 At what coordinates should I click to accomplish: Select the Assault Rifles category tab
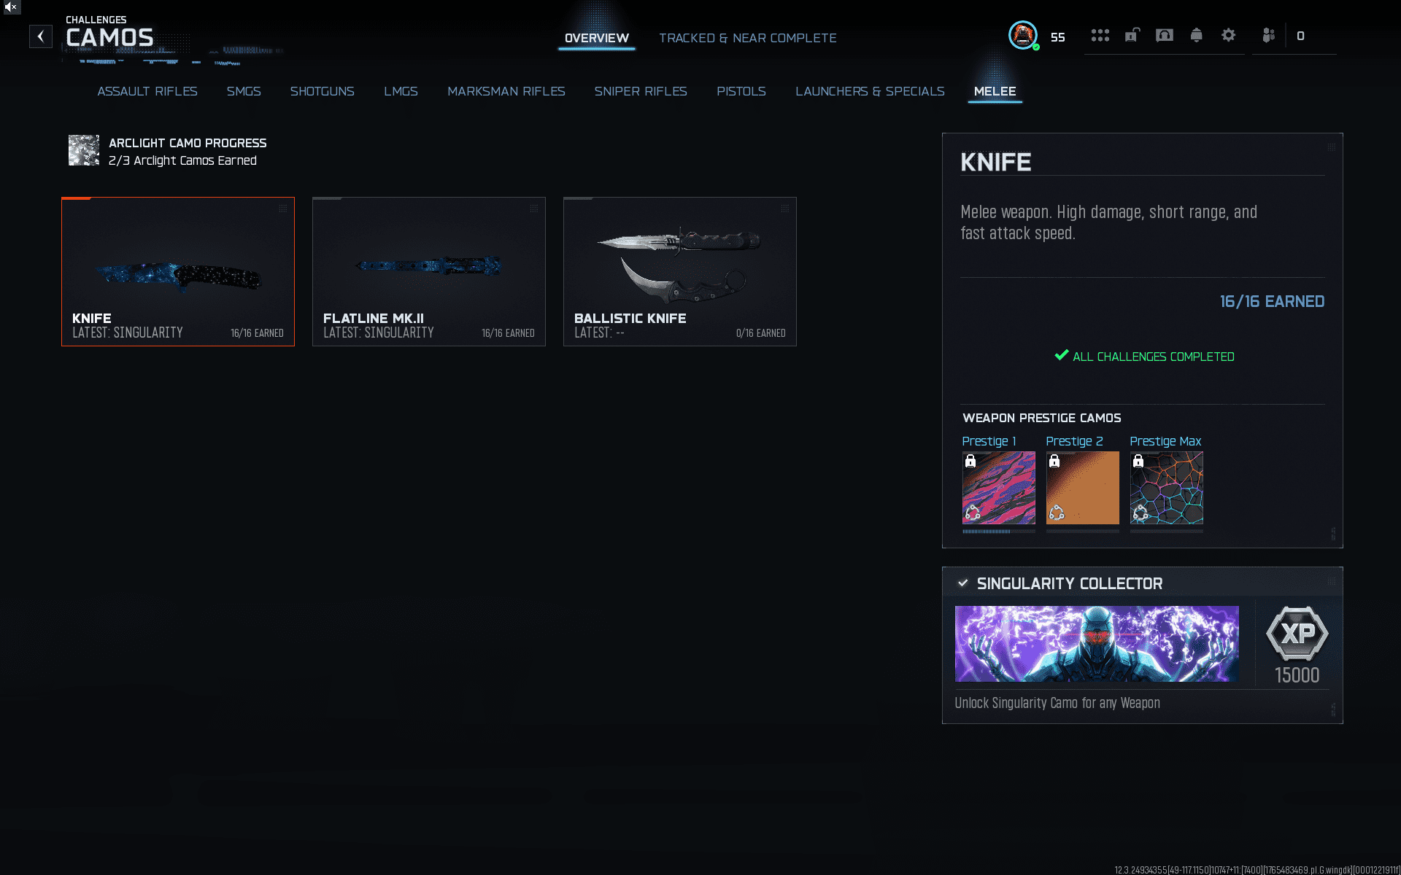coord(147,91)
